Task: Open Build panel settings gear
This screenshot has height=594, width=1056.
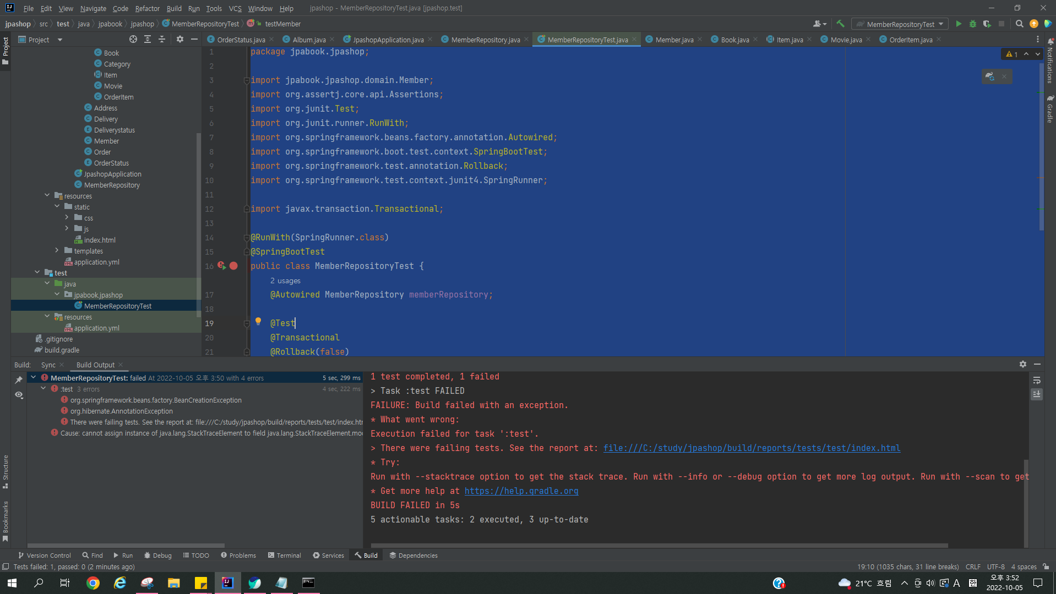Action: coord(1022,364)
